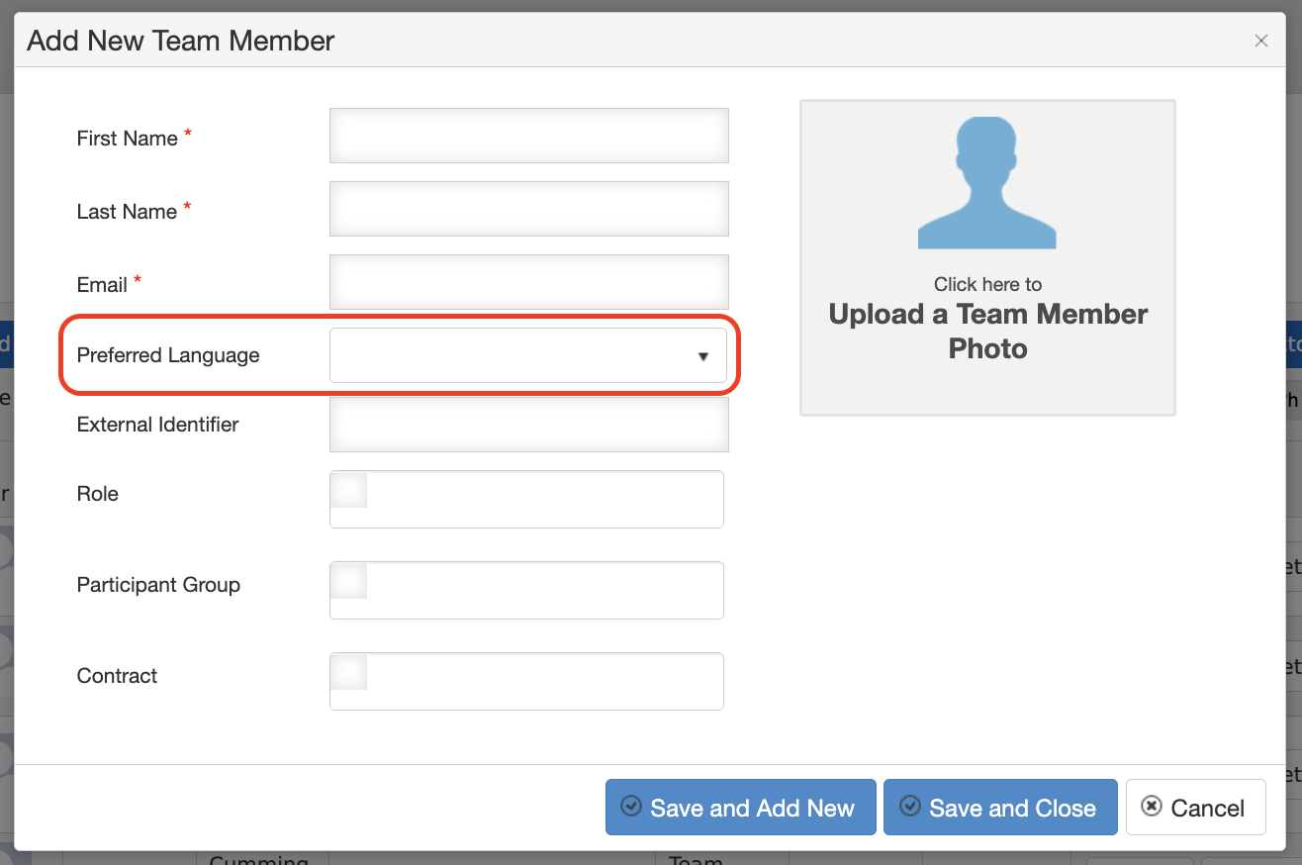Screen dimensions: 1302x865
Task: Click Save and Add New button
Action: [x=741, y=808]
